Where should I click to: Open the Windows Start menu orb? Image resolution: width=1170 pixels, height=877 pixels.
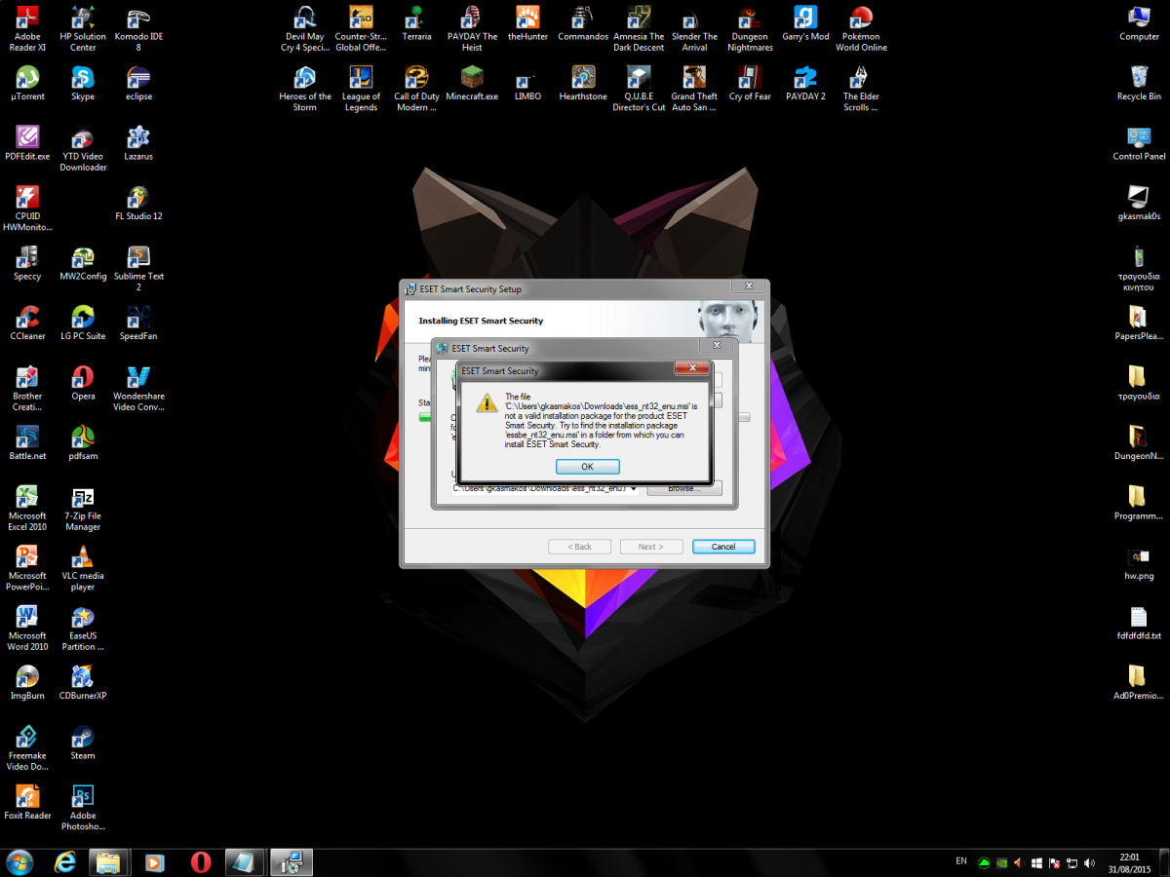click(19, 862)
